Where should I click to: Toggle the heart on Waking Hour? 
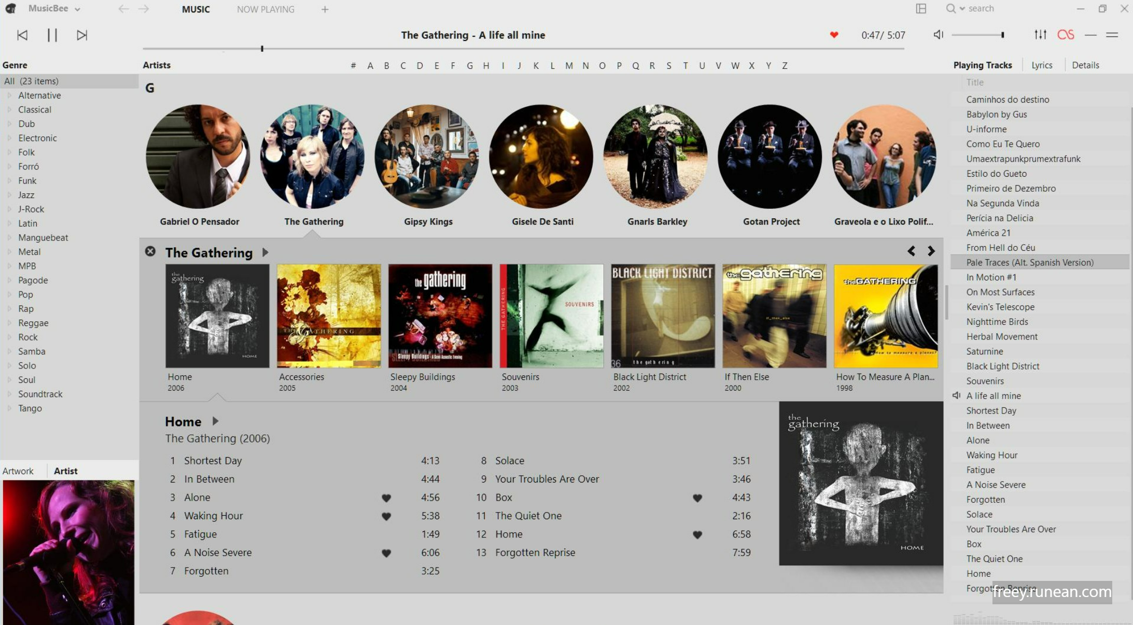[386, 516]
